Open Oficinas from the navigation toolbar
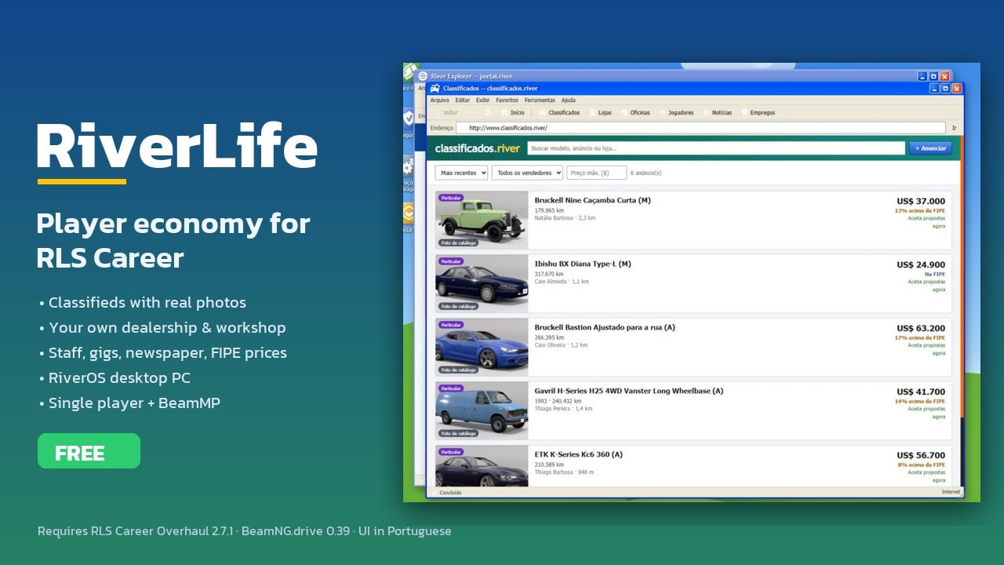This screenshot has height=565, width=1004. pos(636,112)
